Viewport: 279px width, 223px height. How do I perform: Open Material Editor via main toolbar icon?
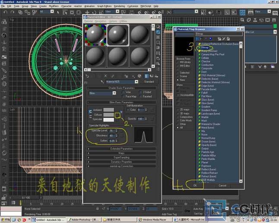pos(242,13)
